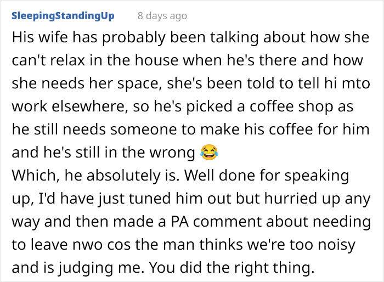
Task: Click the word 'hurried' in the comment
Action: tap(291, 199)
